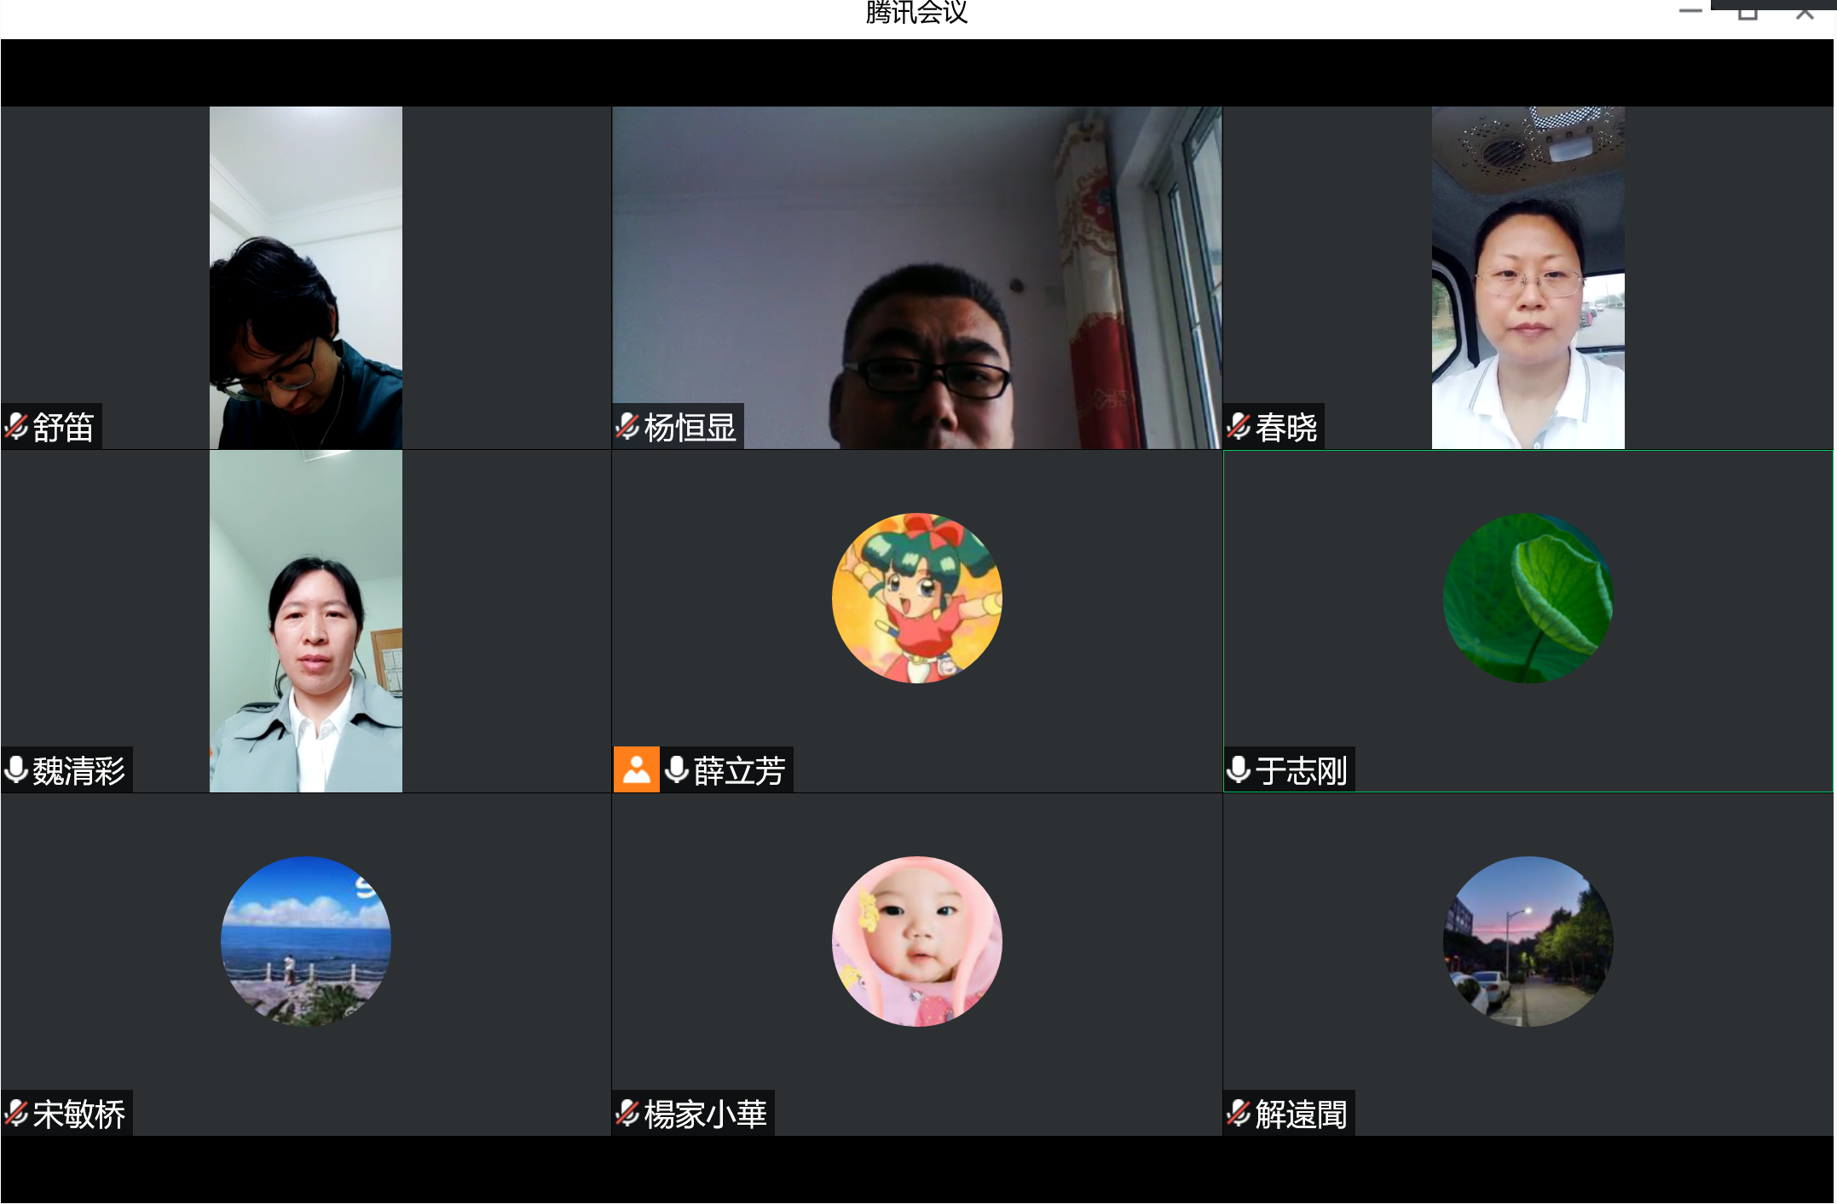The height and width of the screenshot is (1204, 1837).
Task: Click 舒笛's name label
Action: pos(63,427)
